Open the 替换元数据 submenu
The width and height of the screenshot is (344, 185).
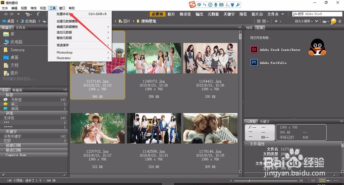pos(80,38)
